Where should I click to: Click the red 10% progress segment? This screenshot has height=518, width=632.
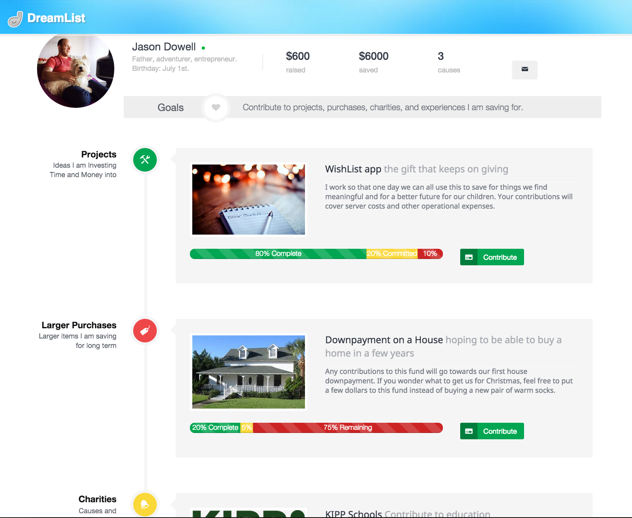[430, 254]
